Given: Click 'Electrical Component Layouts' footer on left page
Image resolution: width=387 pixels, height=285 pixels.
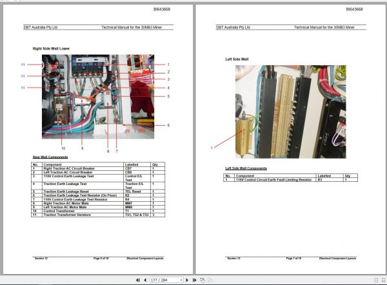Looking at the screenshot, I should [145, 259].
